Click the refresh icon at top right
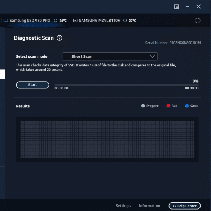 pyautogui.click(x=197, y=21)
